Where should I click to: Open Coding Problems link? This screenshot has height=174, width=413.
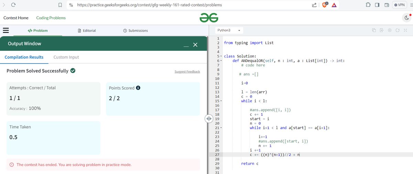click(51, 18)
